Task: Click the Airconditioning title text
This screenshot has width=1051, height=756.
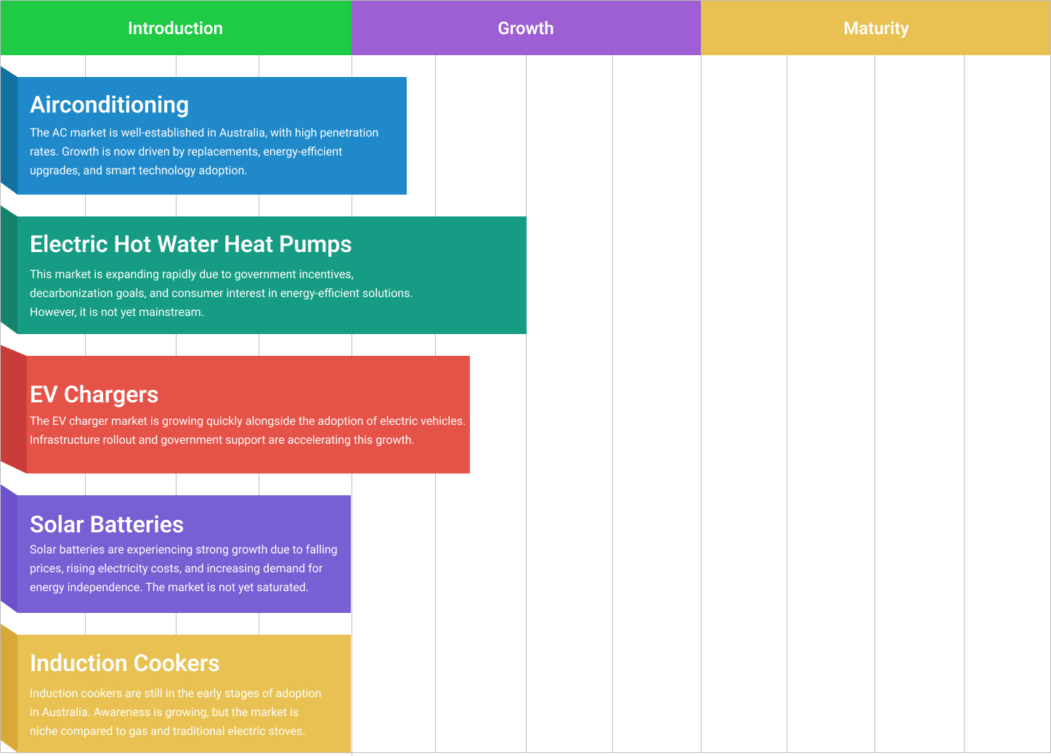Action: [109, 105]
